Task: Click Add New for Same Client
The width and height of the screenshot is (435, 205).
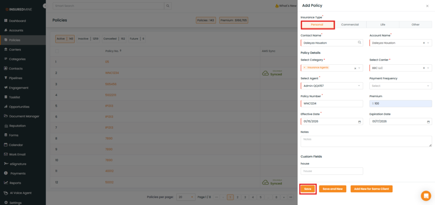Action: coord(371,189)
